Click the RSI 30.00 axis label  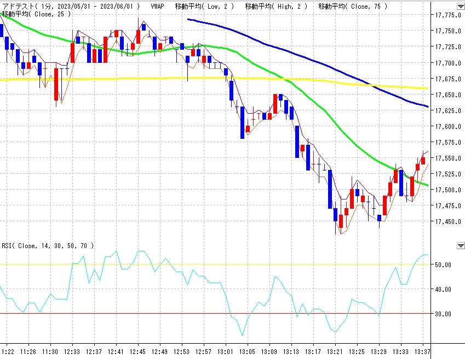point(444,314)
